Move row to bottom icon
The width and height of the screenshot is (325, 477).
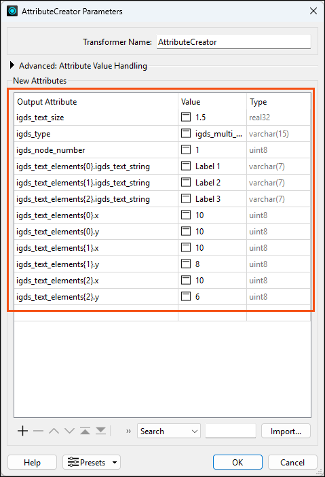click(100, 431)
